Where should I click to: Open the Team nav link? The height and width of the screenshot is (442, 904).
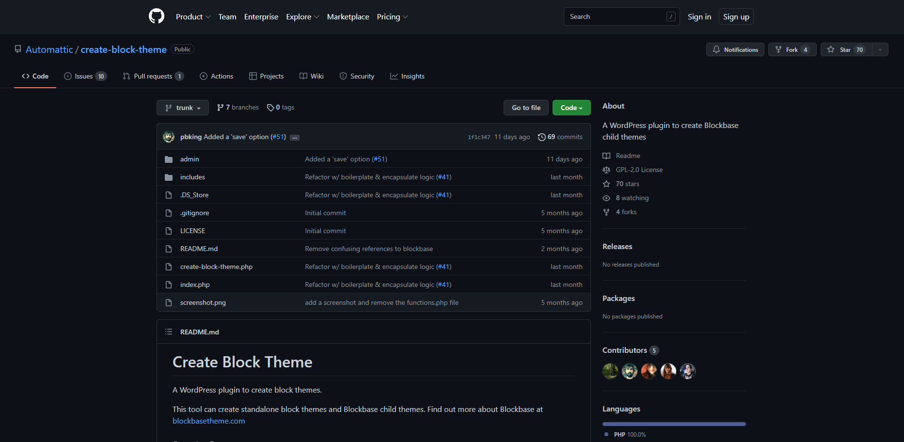click(x=227, y=16)
